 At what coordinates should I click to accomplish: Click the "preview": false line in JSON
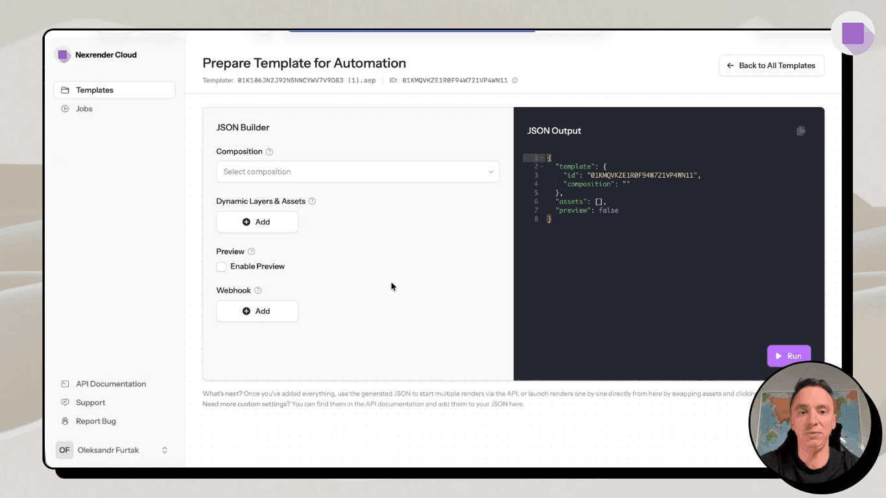click(x=587, y=210)
